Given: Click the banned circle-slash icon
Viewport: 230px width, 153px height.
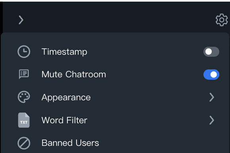Looking at the screenshot, I should (24, 143).
